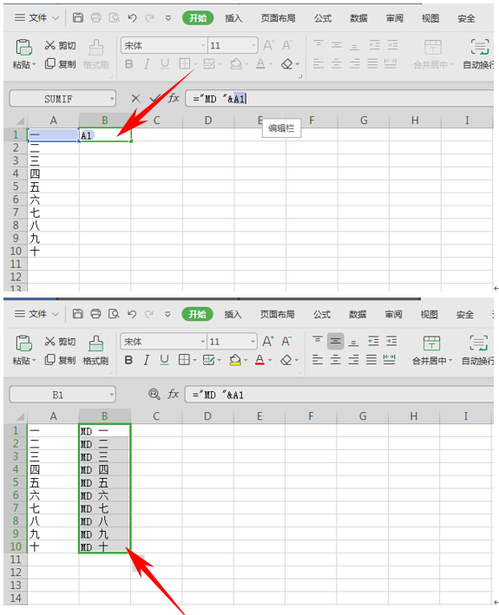
Task: Confirm the formula using the checkmark icon
Action: tap(154, 98)
